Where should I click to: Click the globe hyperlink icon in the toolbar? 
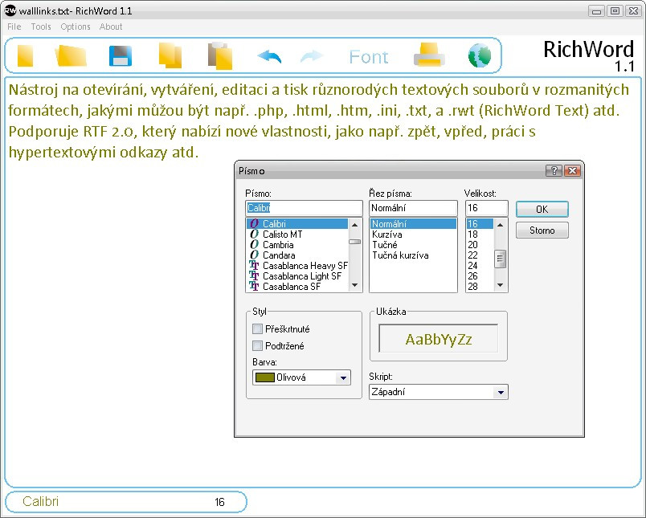pos(480,55)
